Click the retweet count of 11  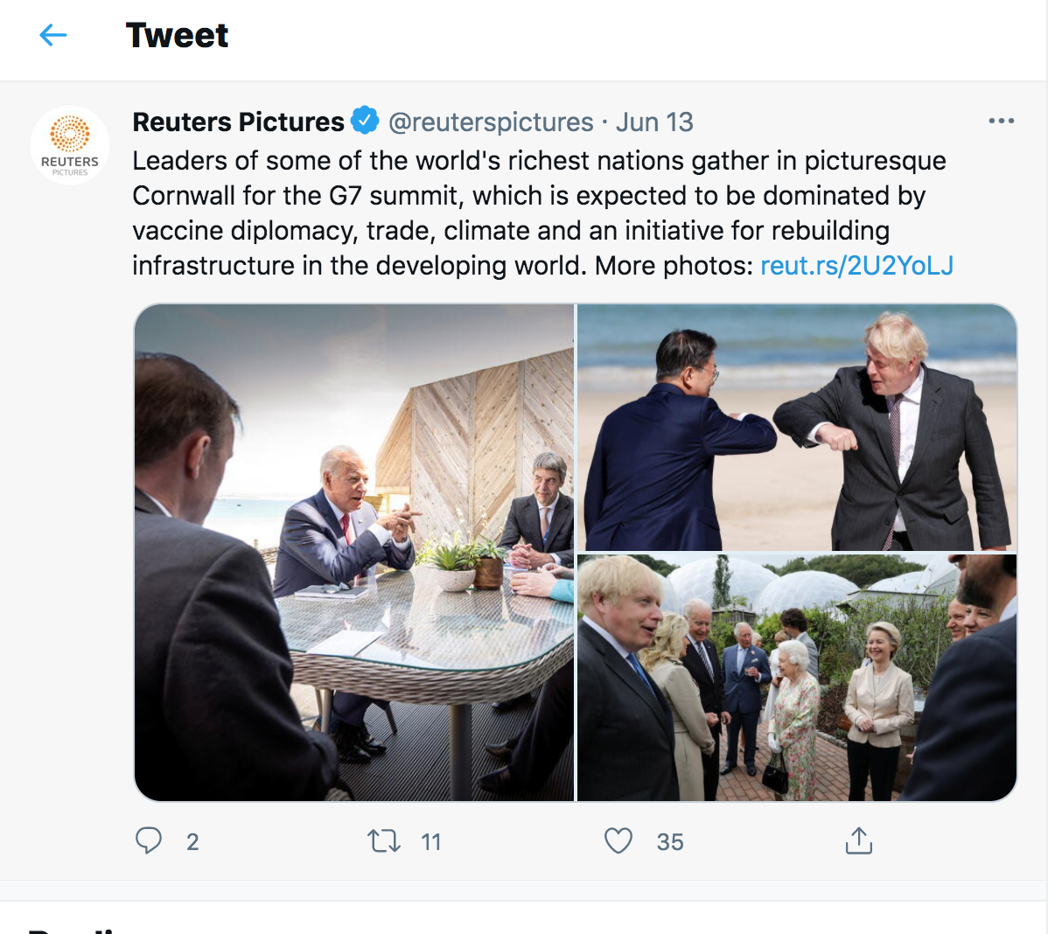click(431, 842)
